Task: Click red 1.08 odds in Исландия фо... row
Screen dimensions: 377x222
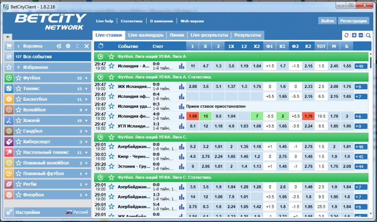Action: [193, 116]
